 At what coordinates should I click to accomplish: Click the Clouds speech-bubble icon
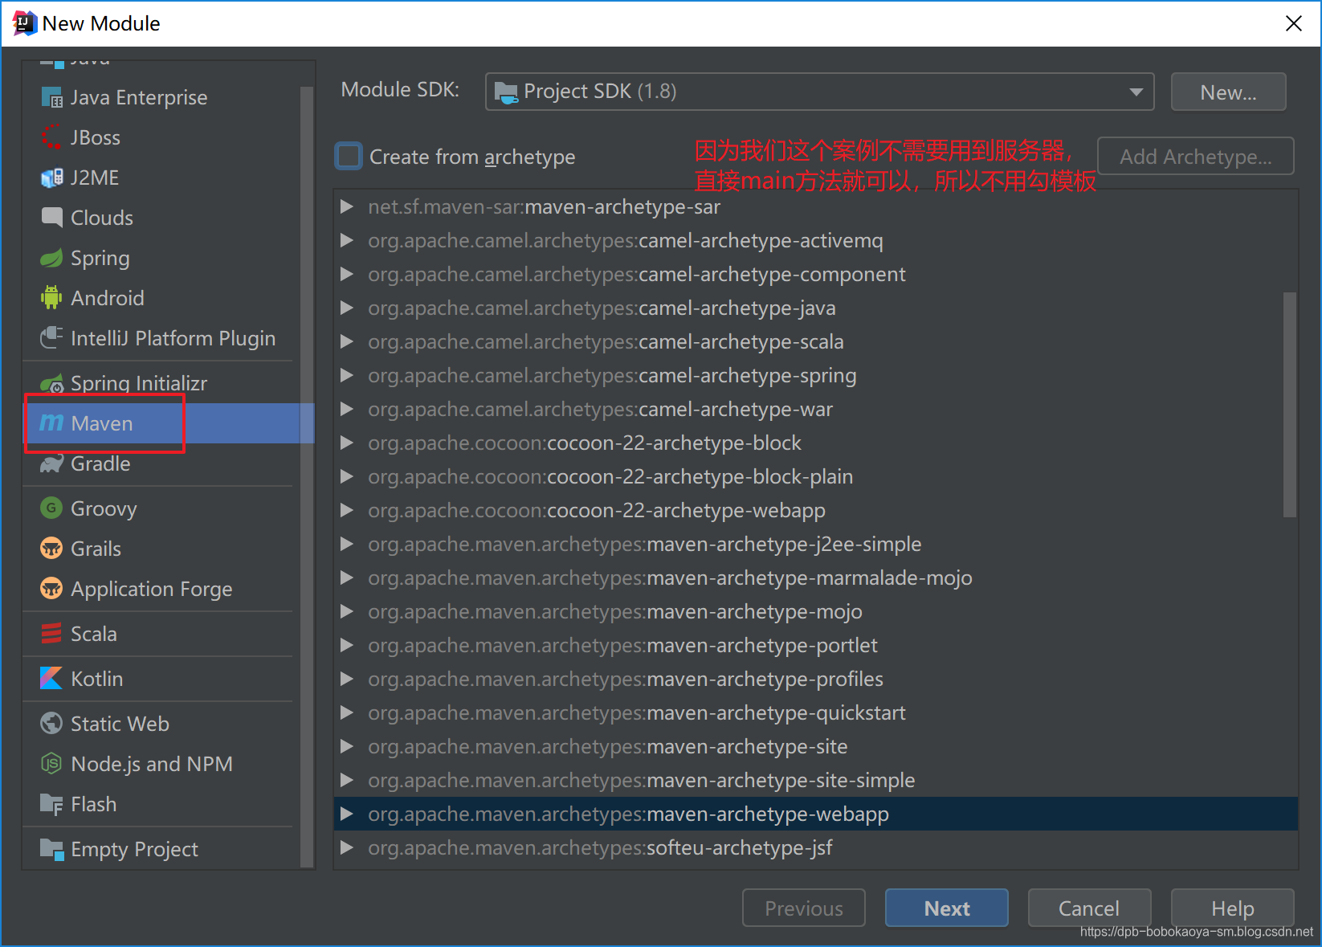pos(51,218)
